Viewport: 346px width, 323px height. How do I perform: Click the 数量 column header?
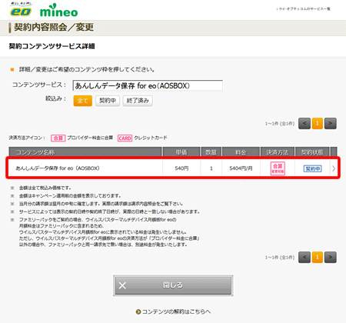point(211,152)
